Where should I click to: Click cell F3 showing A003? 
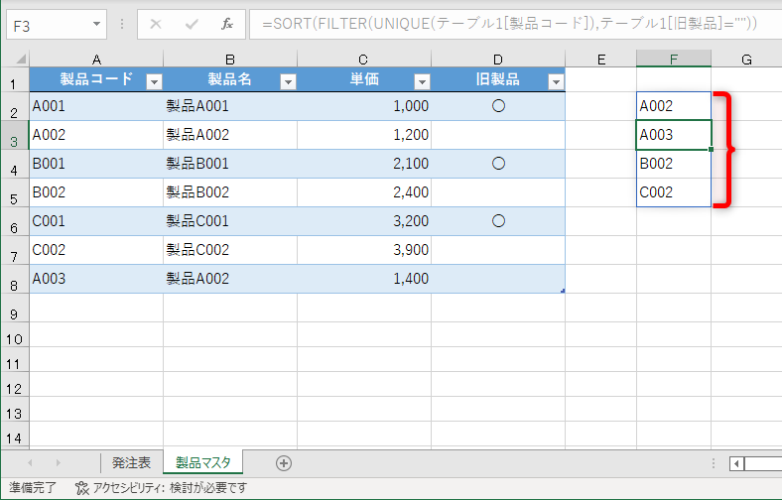674,135
